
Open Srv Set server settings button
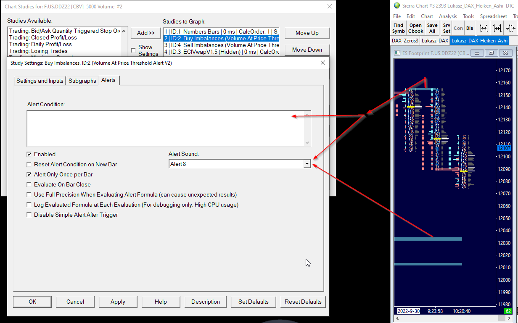447,28
